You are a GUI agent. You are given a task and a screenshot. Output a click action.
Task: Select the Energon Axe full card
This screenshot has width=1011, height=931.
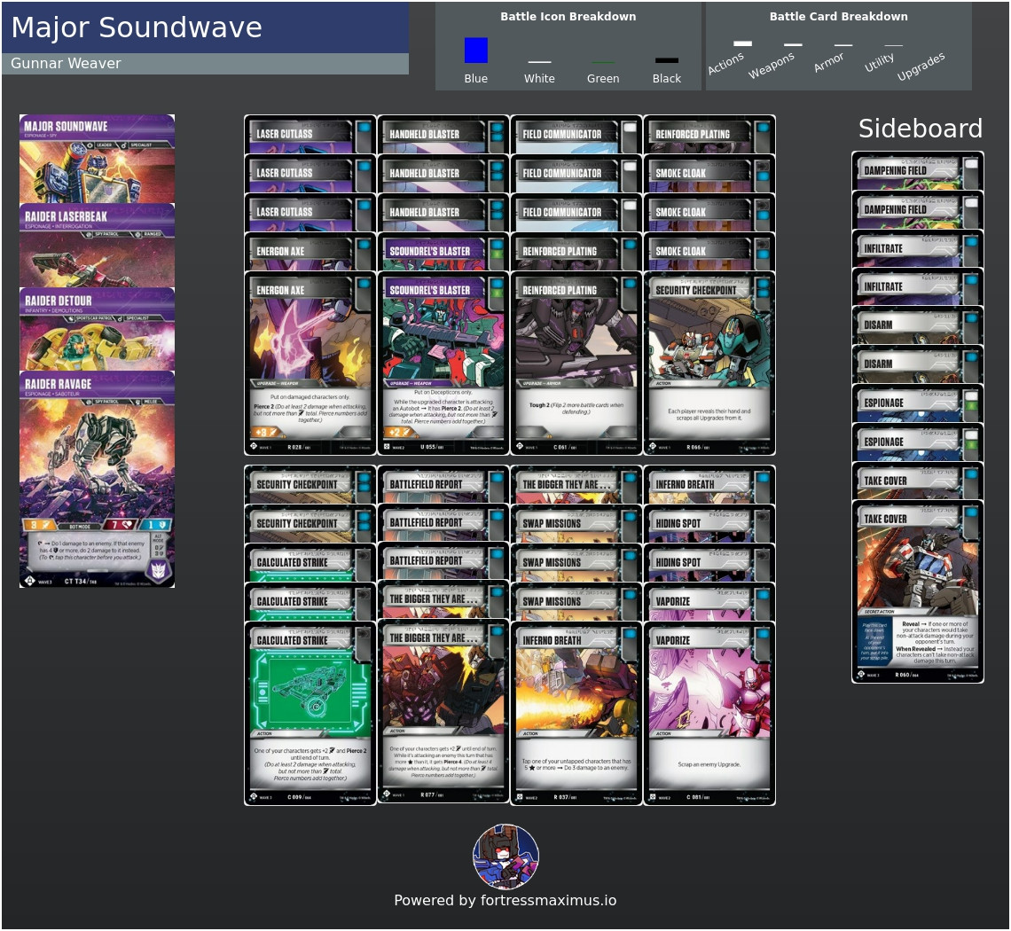point(310,364)
